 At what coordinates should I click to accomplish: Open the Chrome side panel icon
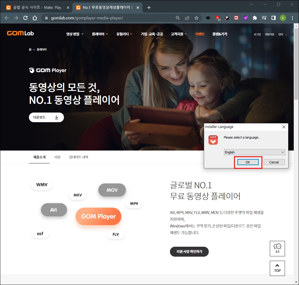coord(273,18)
